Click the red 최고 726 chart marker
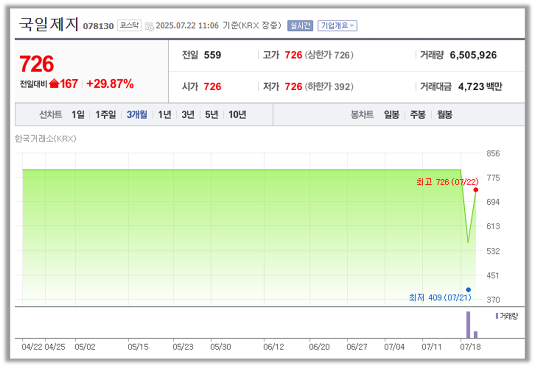 tap(476, 190)
